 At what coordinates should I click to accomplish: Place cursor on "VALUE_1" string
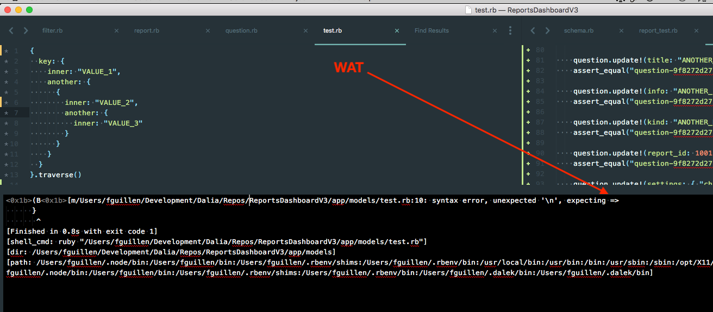[98, 71]
